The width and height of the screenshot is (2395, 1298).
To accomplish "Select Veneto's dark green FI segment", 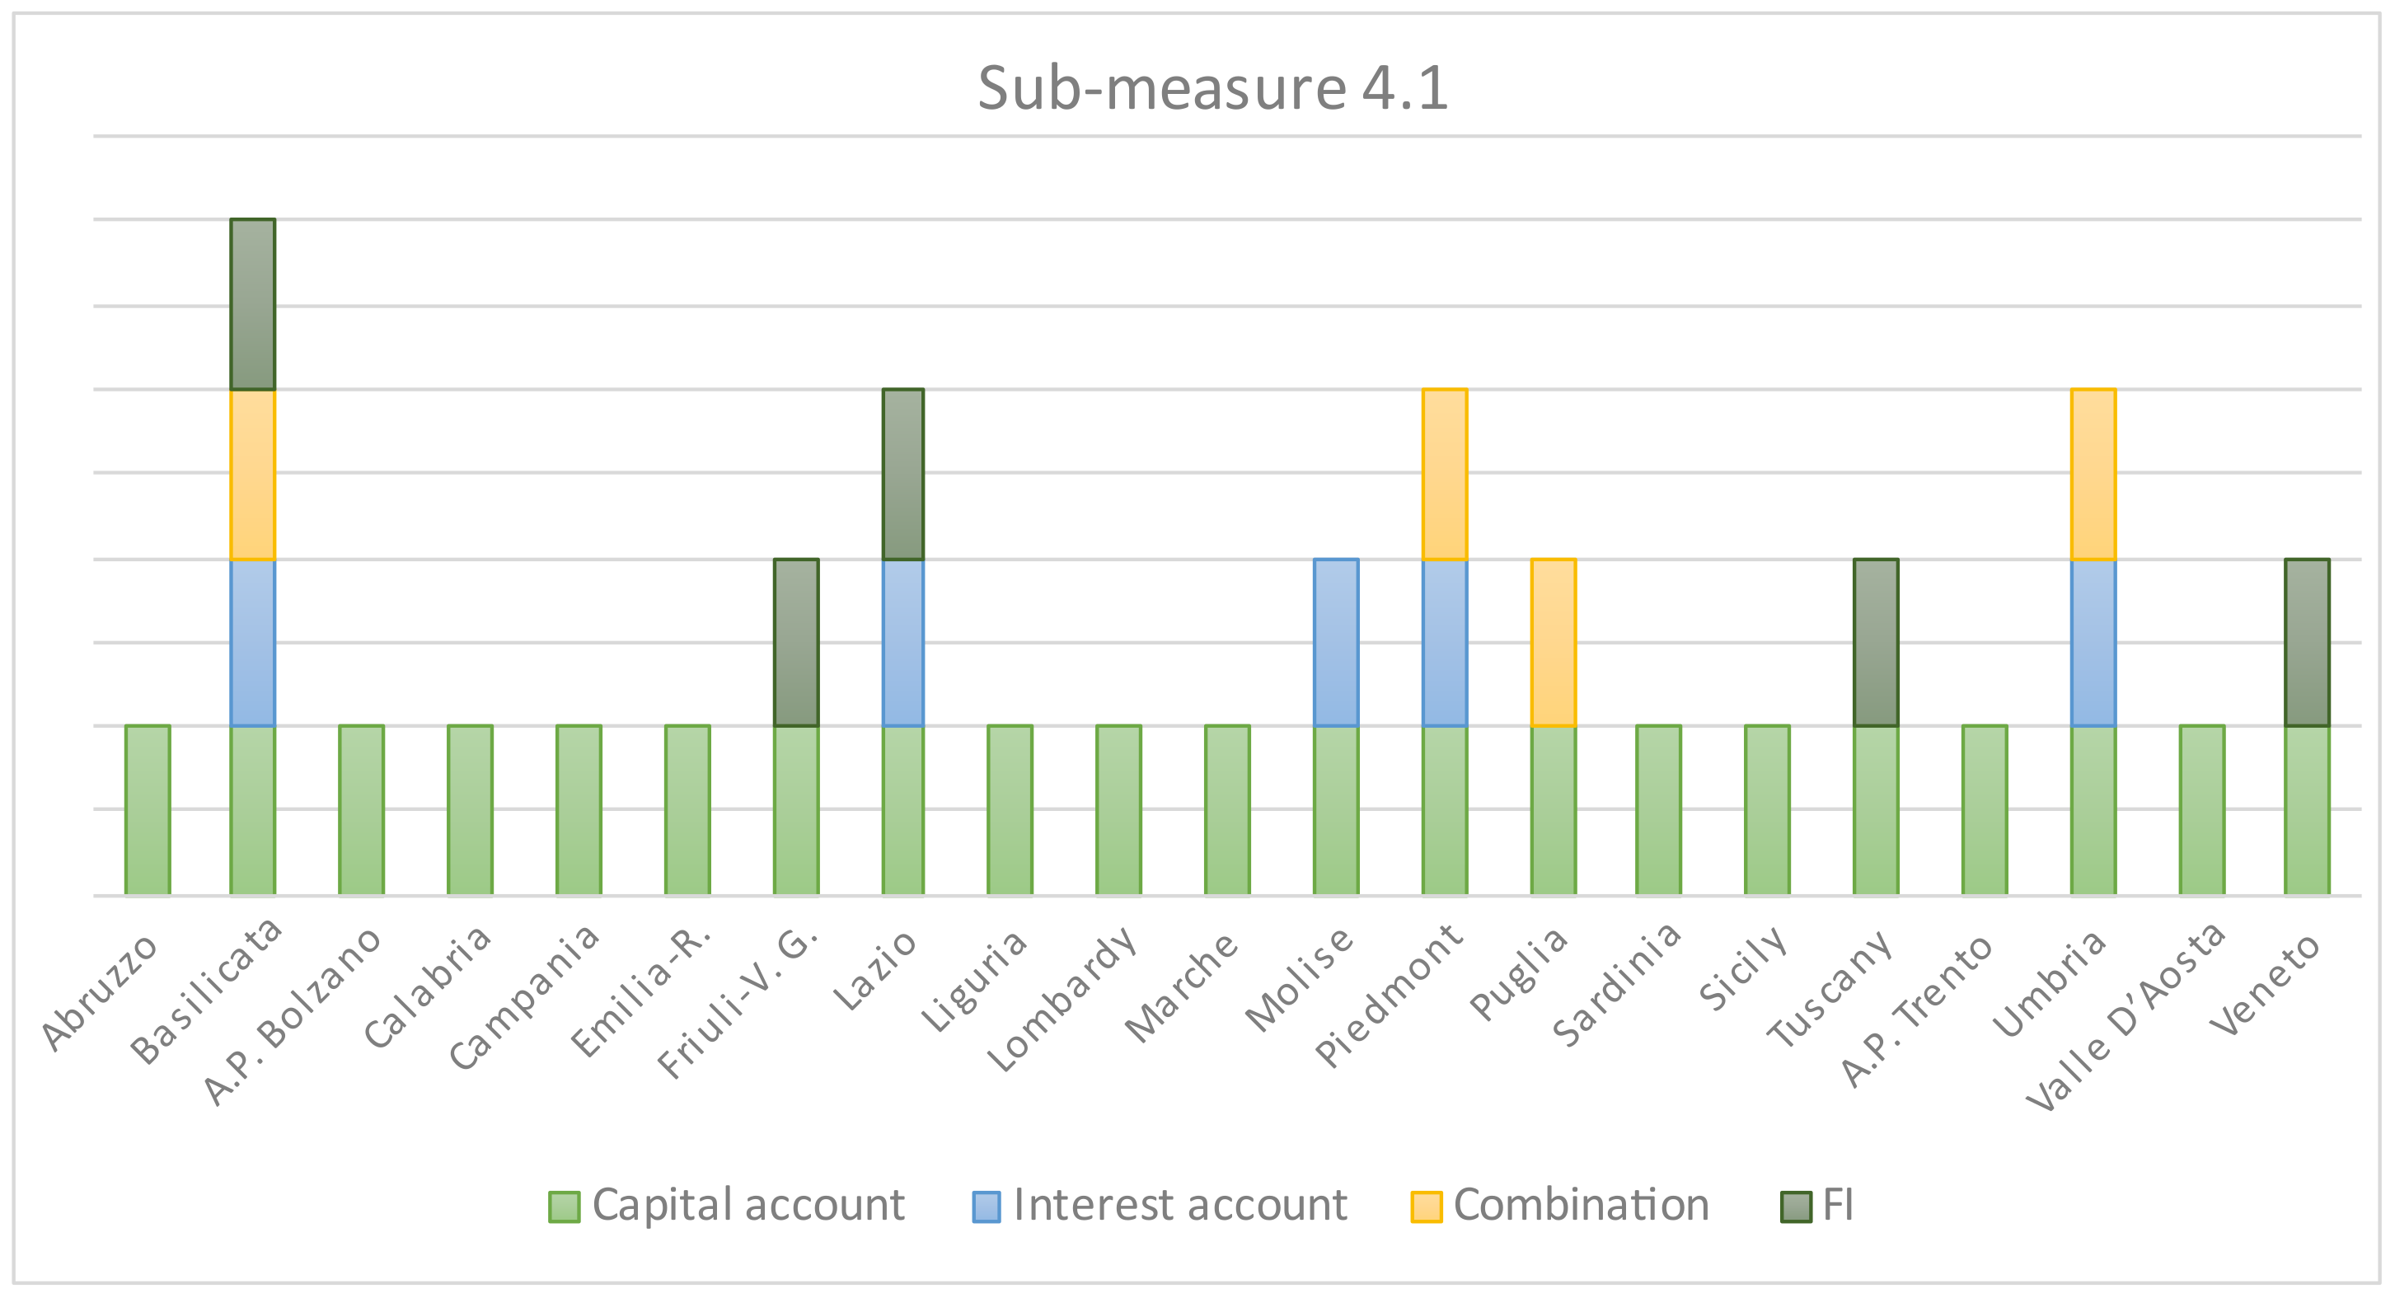I will 2307,641.
